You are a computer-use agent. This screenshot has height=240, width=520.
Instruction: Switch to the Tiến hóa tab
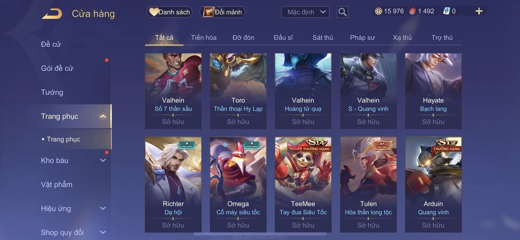pyautogui.click(x=204, y=38)
